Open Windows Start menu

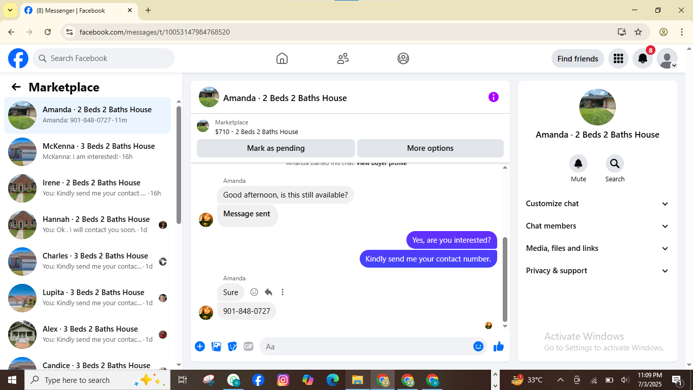point(12,380)
